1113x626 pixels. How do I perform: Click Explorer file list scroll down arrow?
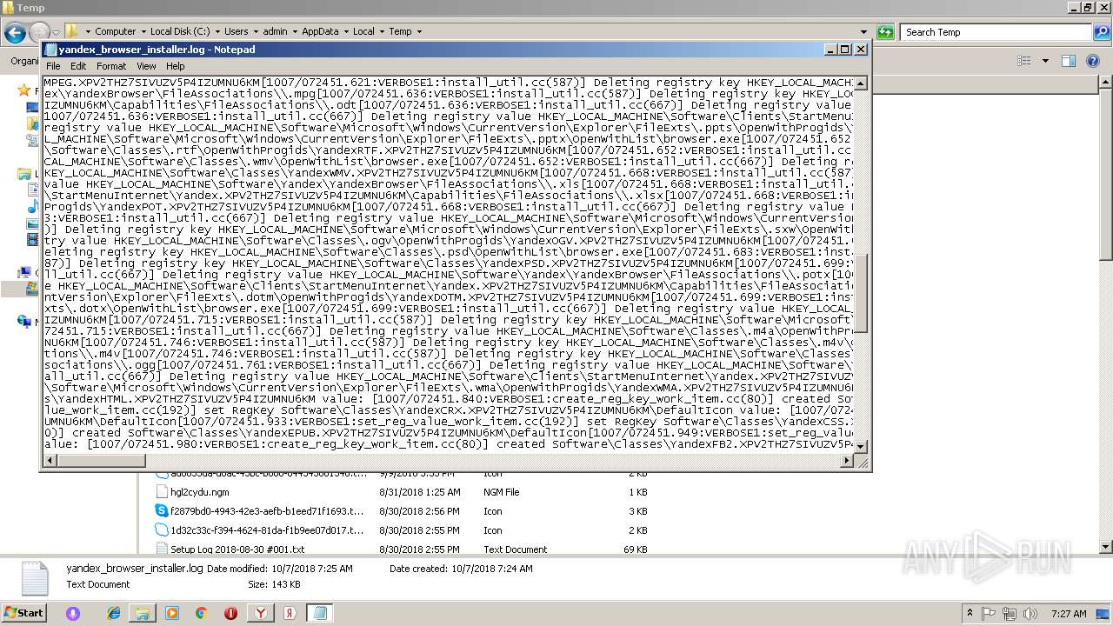(x=1106, y=547)
